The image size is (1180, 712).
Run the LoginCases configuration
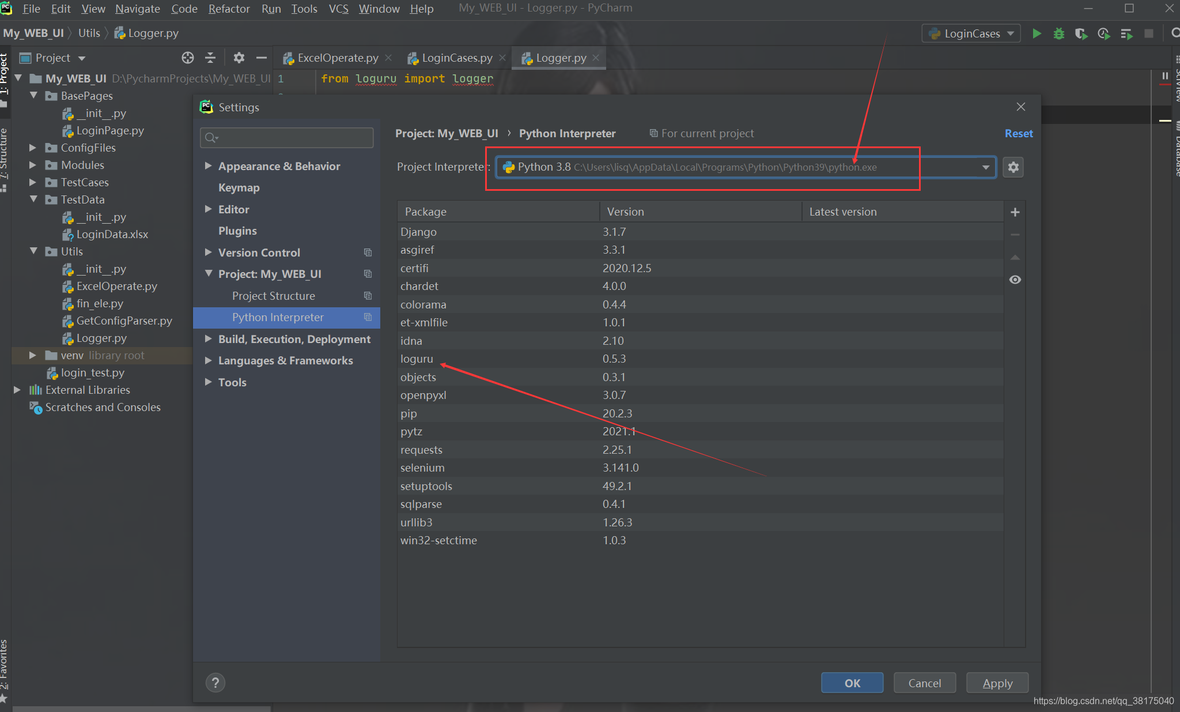1037,33
